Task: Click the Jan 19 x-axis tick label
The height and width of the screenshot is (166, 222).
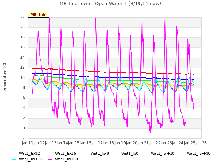Action: (120, 143)
